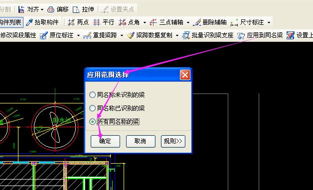Click the 应用到同名梁 text label
Screen dimensions: 313x190
(265, 35)
